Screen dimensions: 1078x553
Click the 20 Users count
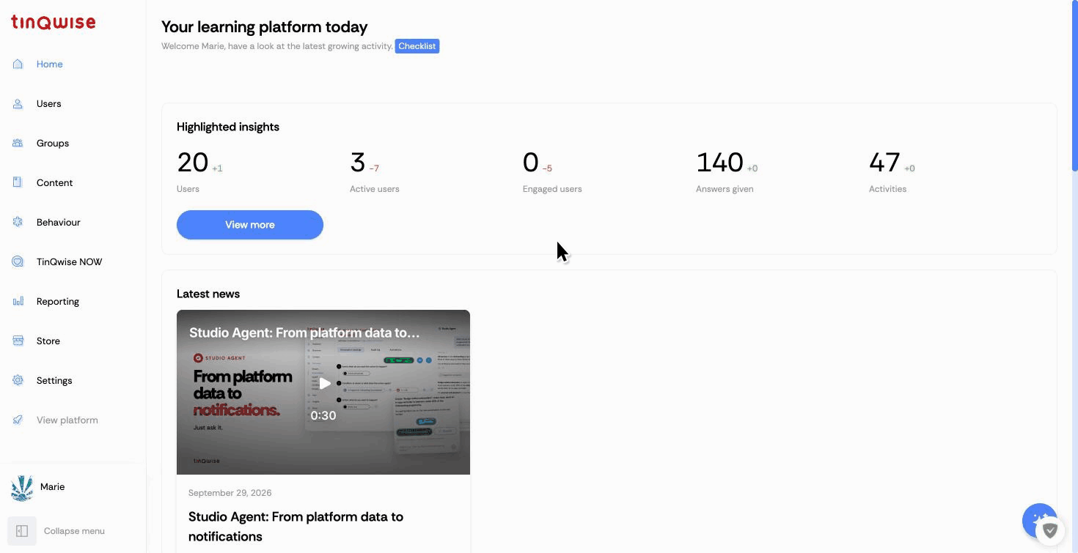pyautogui.click(x=193, y=163)
